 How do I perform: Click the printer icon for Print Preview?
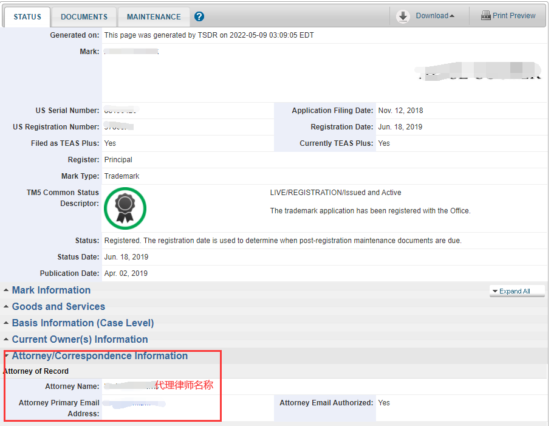click(485, 16)
